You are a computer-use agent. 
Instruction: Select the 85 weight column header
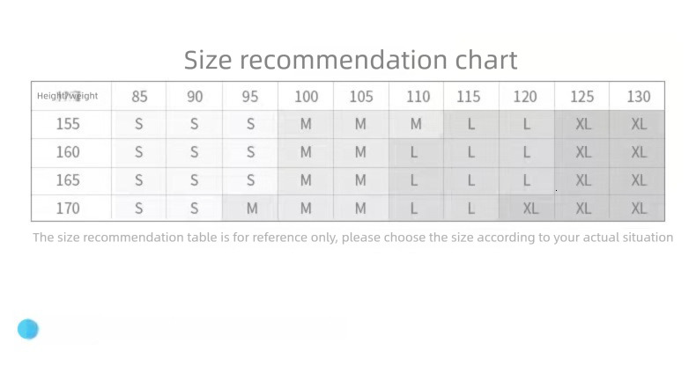(139, 96)
